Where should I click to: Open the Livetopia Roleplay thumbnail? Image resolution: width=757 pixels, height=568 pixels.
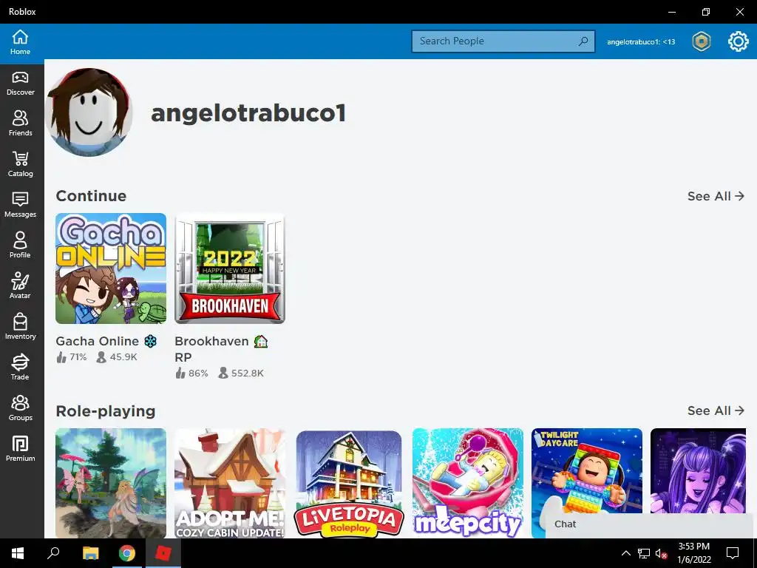tap(349, 483)
